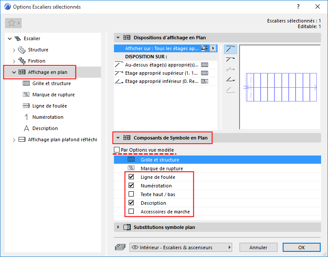Select Marque de rupture component row
Viewport: 328px width, 257px height.
pos(218,168)
